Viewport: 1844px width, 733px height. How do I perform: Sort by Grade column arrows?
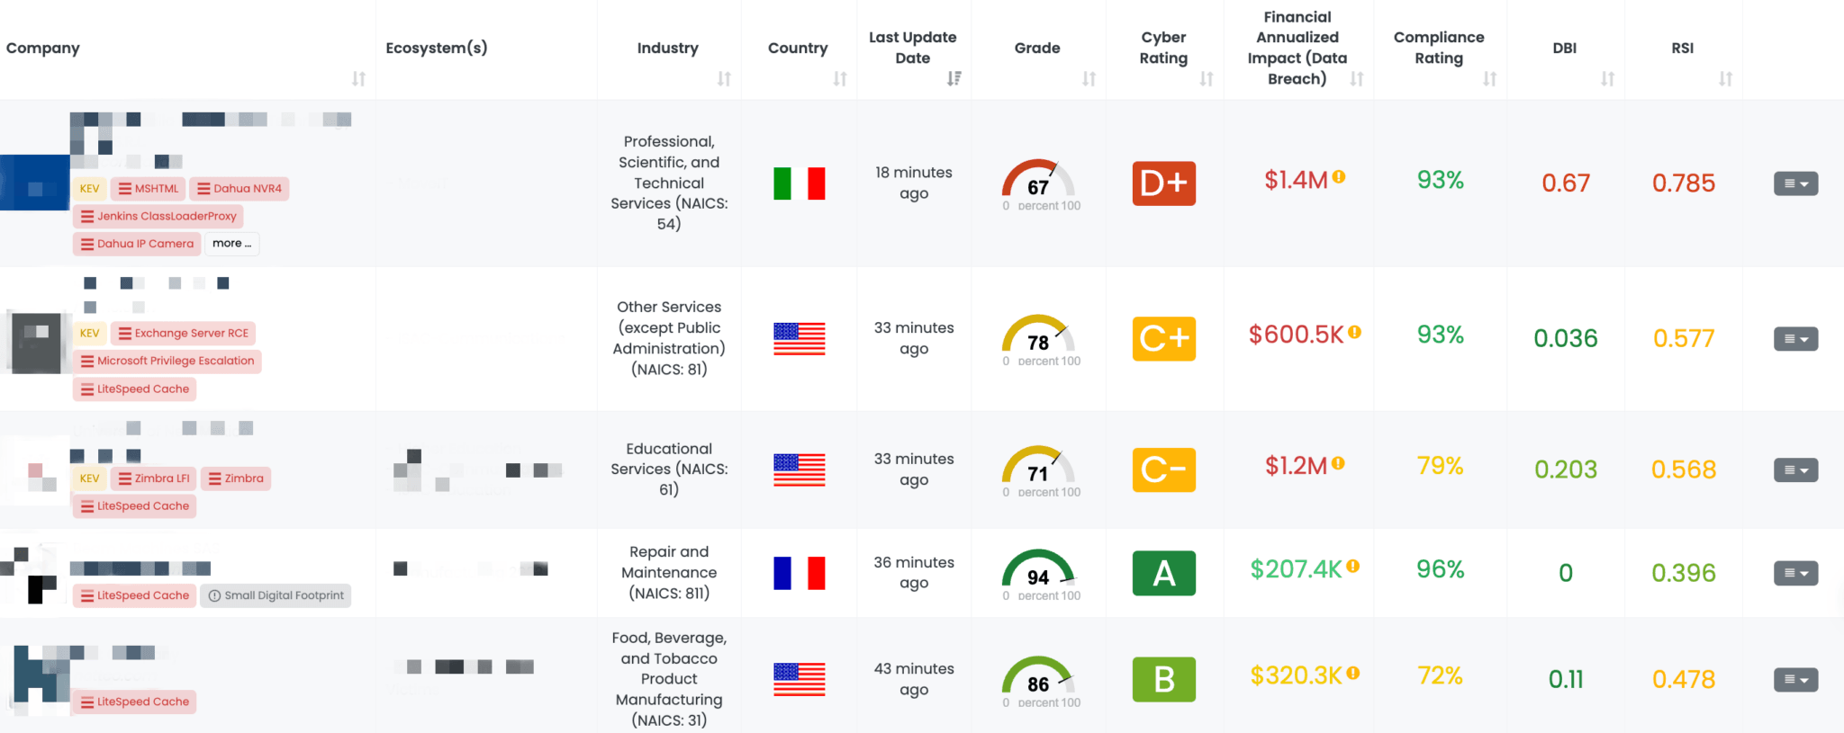point(1089,79)
